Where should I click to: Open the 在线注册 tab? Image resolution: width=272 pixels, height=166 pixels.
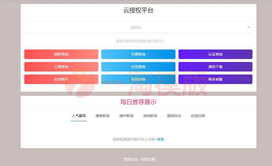tap(198, 116)
